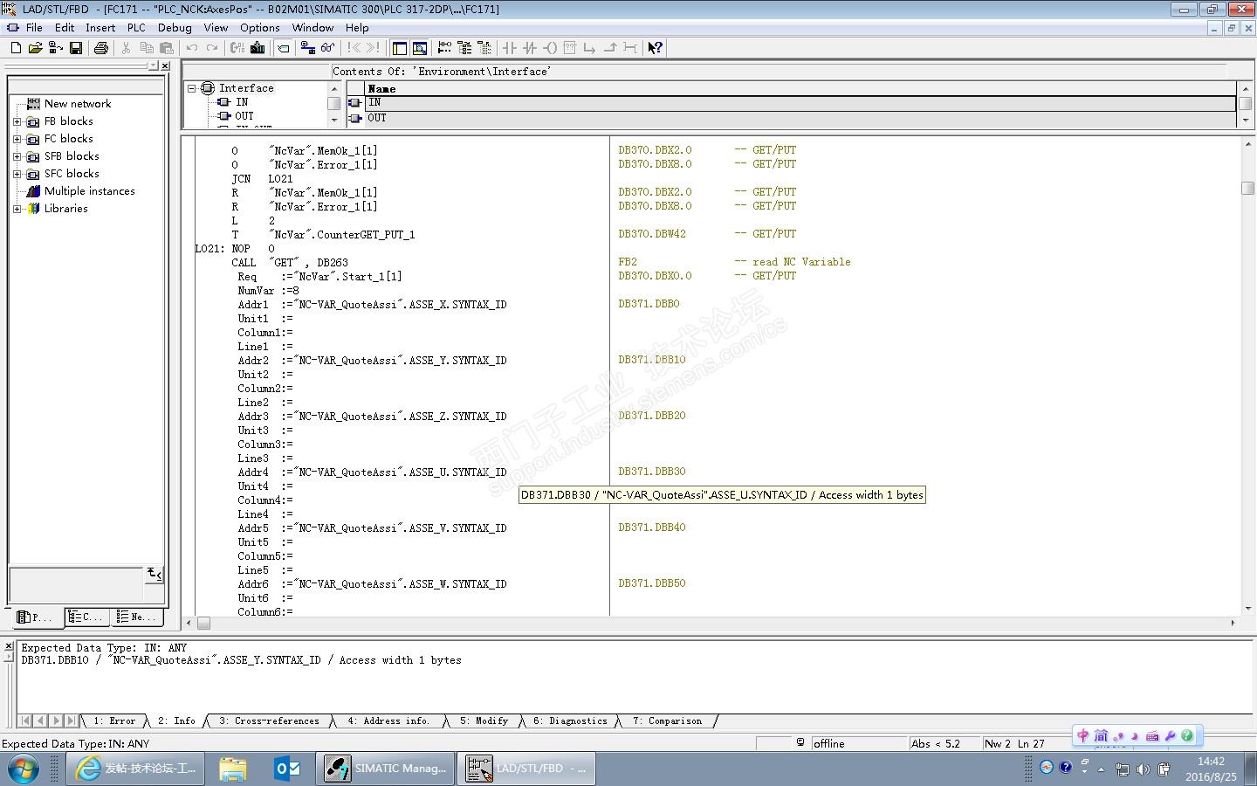The width and height of the screenshot is (1257, 786).
Task: Click the empty box toolbar icon
Action: (x=570, y=48)
